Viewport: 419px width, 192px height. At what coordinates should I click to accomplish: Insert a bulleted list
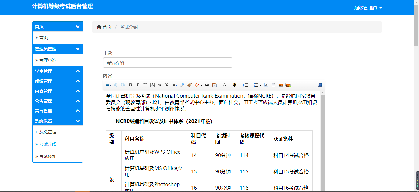click(x=256, y=85)
